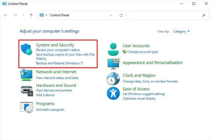Open Appearance and Personalization heading
The image size is (212, 140).
click(153, 63)
